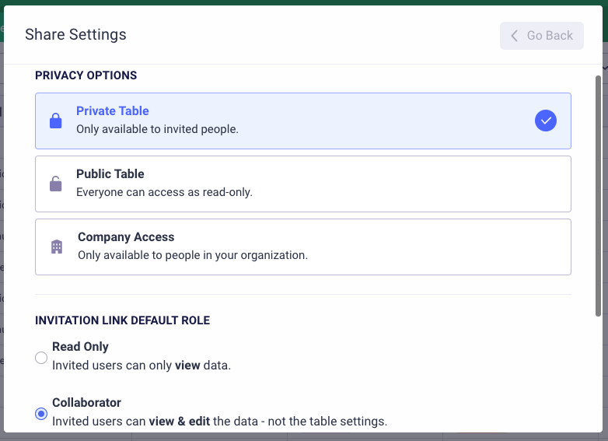Click the Privacy Options section heading

(86, 75)
